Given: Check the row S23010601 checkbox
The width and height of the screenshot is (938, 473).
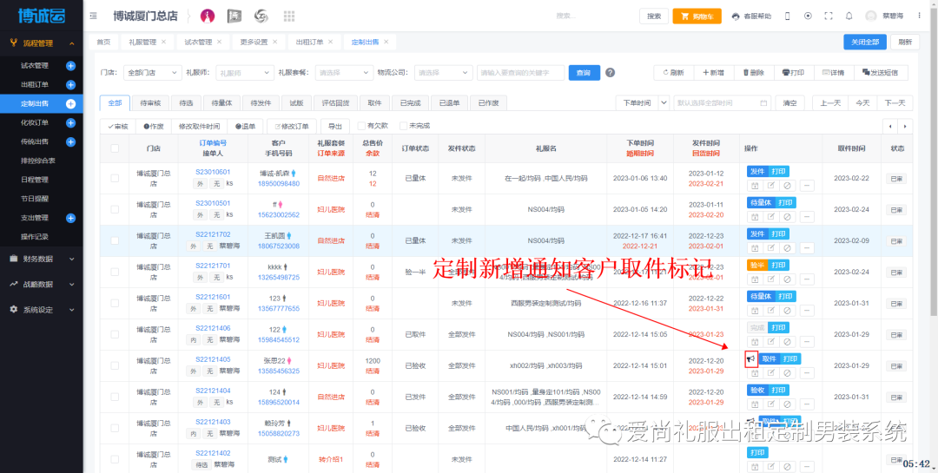Looking at the screenshot, I should 115,178.
